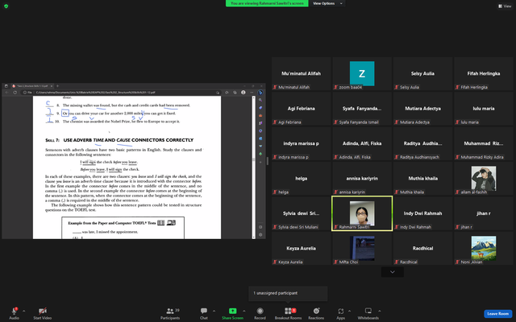Click the collections icon in shared Edge toolbar

click(x=235, y=93)
